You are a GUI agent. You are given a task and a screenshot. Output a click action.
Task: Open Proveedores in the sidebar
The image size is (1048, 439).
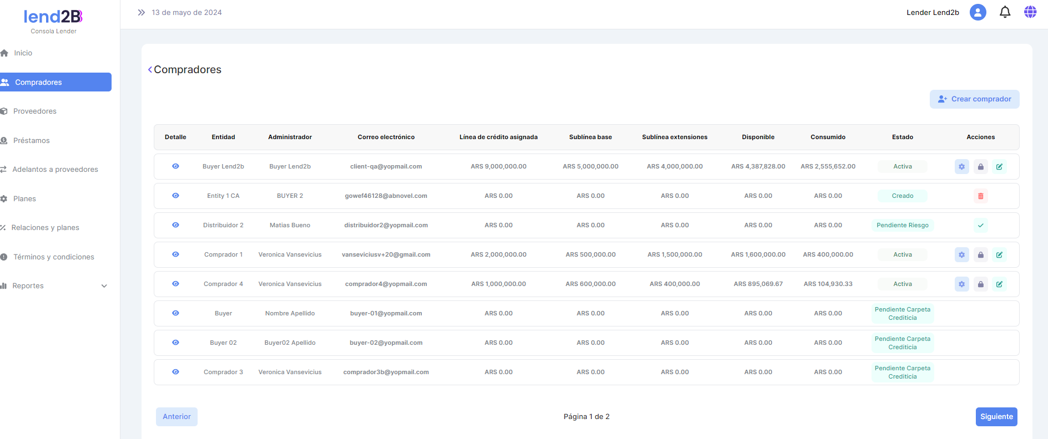(35, 111)
